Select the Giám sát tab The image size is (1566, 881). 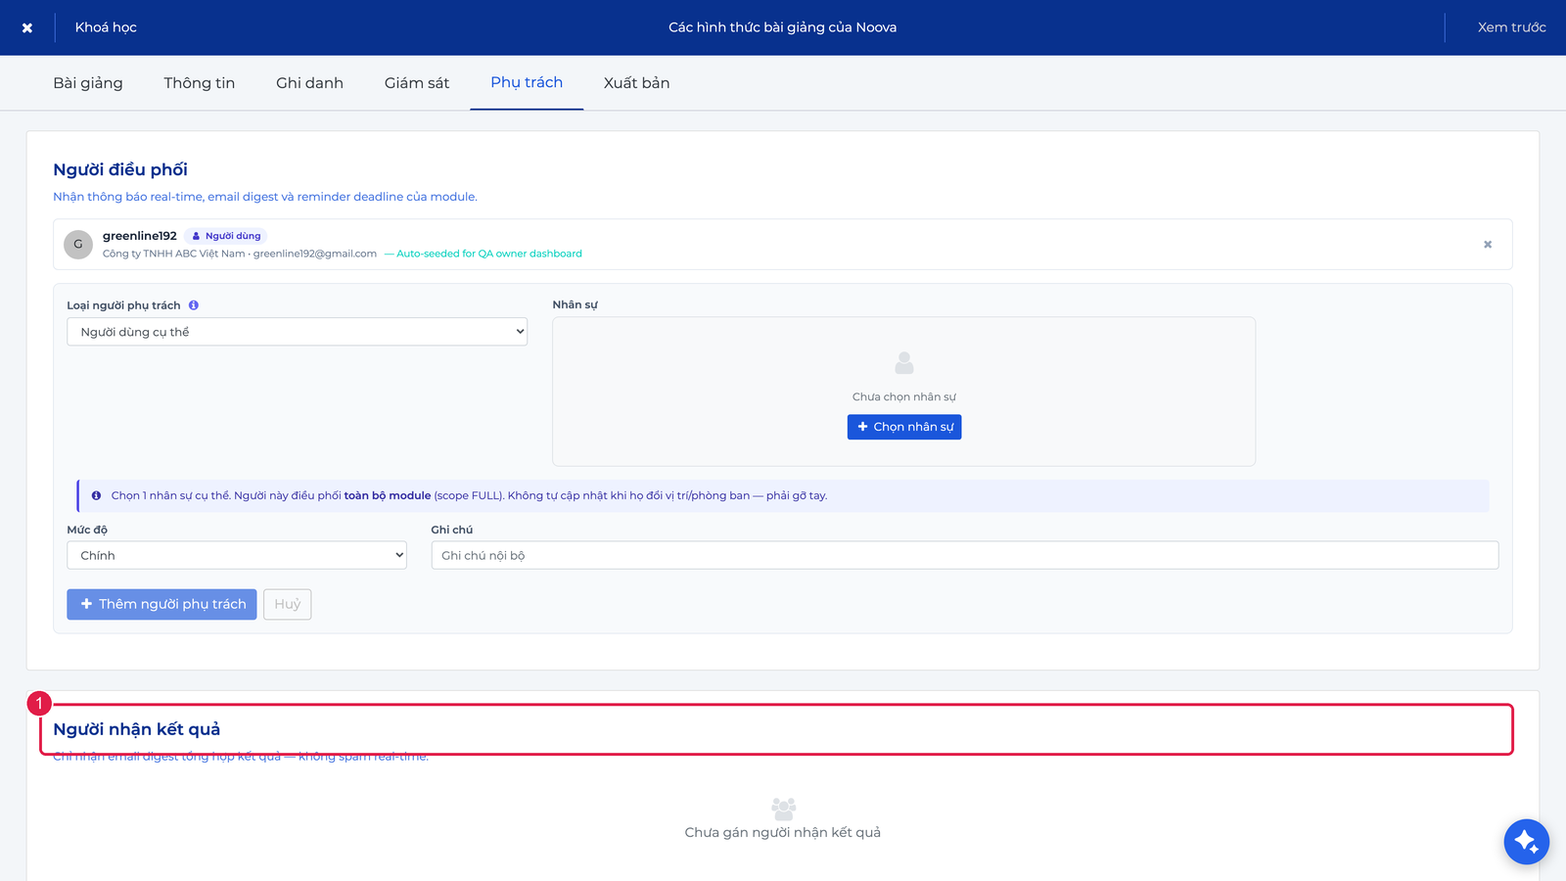(417, 83)
